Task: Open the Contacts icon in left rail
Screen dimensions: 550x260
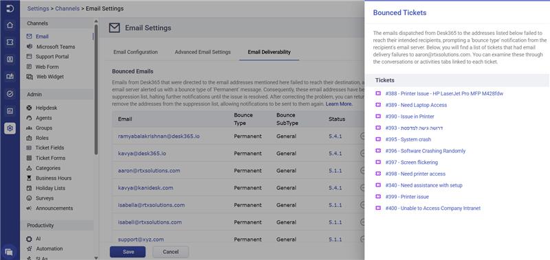Action: point(10,60)
